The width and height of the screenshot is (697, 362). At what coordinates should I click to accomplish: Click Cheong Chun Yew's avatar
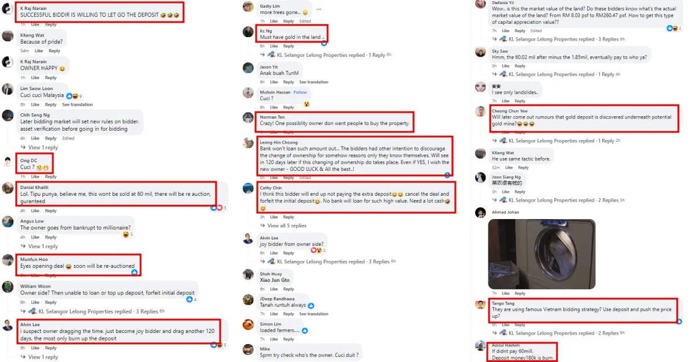[x=480, y=112]
